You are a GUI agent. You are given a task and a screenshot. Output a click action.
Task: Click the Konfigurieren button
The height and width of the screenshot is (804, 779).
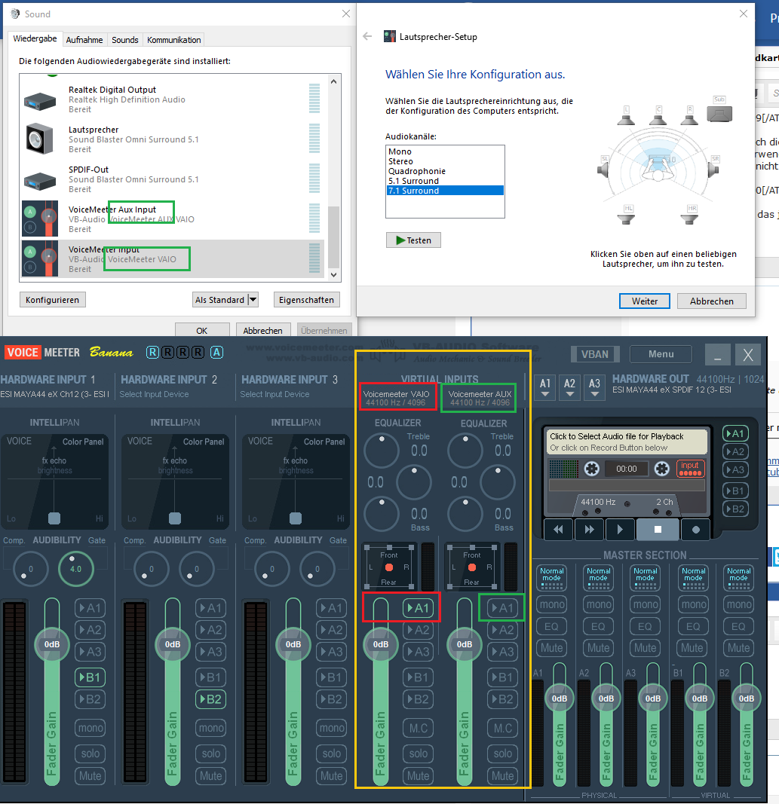pos(52,300)
